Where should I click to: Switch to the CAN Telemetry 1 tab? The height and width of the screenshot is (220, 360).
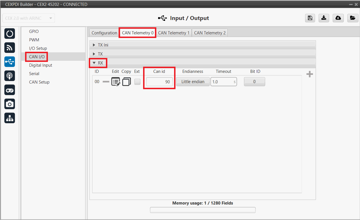[174, 33]
